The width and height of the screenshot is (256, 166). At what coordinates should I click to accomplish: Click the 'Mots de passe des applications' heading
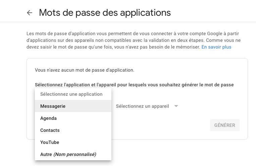pos(105,13)
